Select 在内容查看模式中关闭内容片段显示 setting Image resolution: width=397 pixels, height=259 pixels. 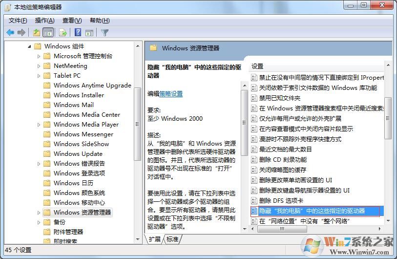306,129
